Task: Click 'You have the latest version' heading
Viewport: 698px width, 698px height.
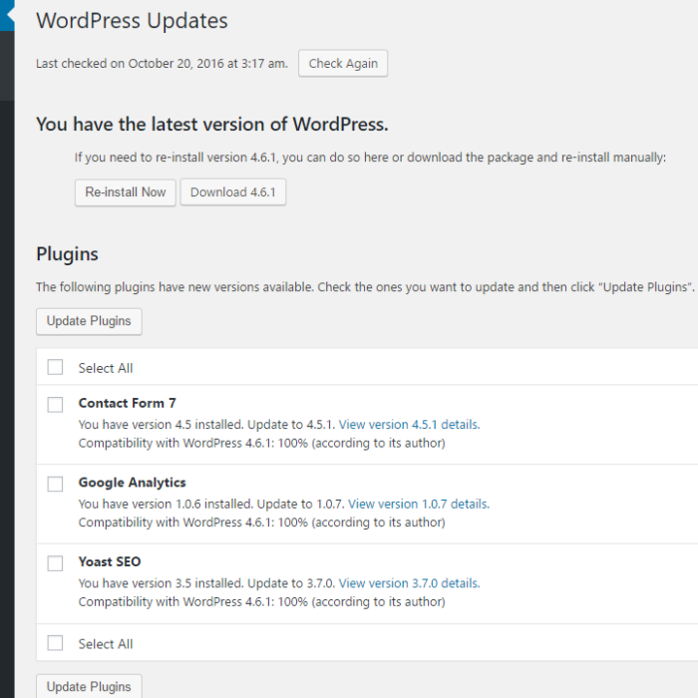Action: [x=211, y=125]
